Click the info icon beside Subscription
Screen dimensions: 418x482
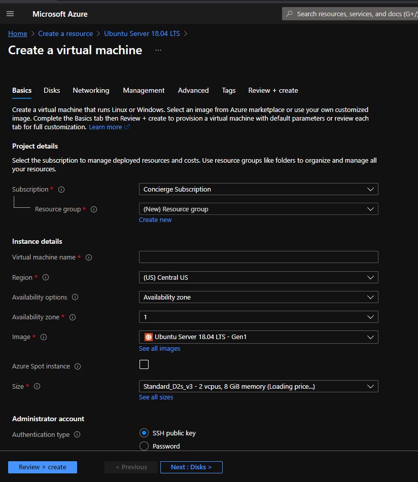tap(61, 190)
